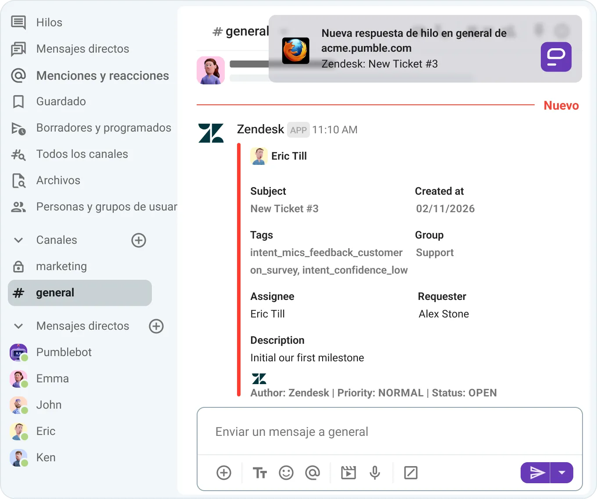Collapse the Mensajes directos section chevron
The width and height of the screenshot is (597, 499).
click(x=18, y=326)
